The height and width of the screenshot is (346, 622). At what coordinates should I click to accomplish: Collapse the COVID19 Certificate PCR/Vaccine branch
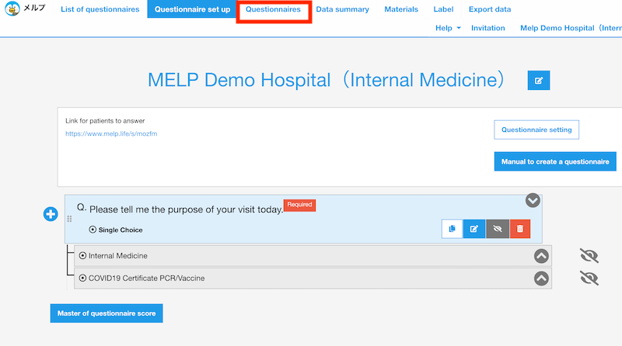point(541,279)
